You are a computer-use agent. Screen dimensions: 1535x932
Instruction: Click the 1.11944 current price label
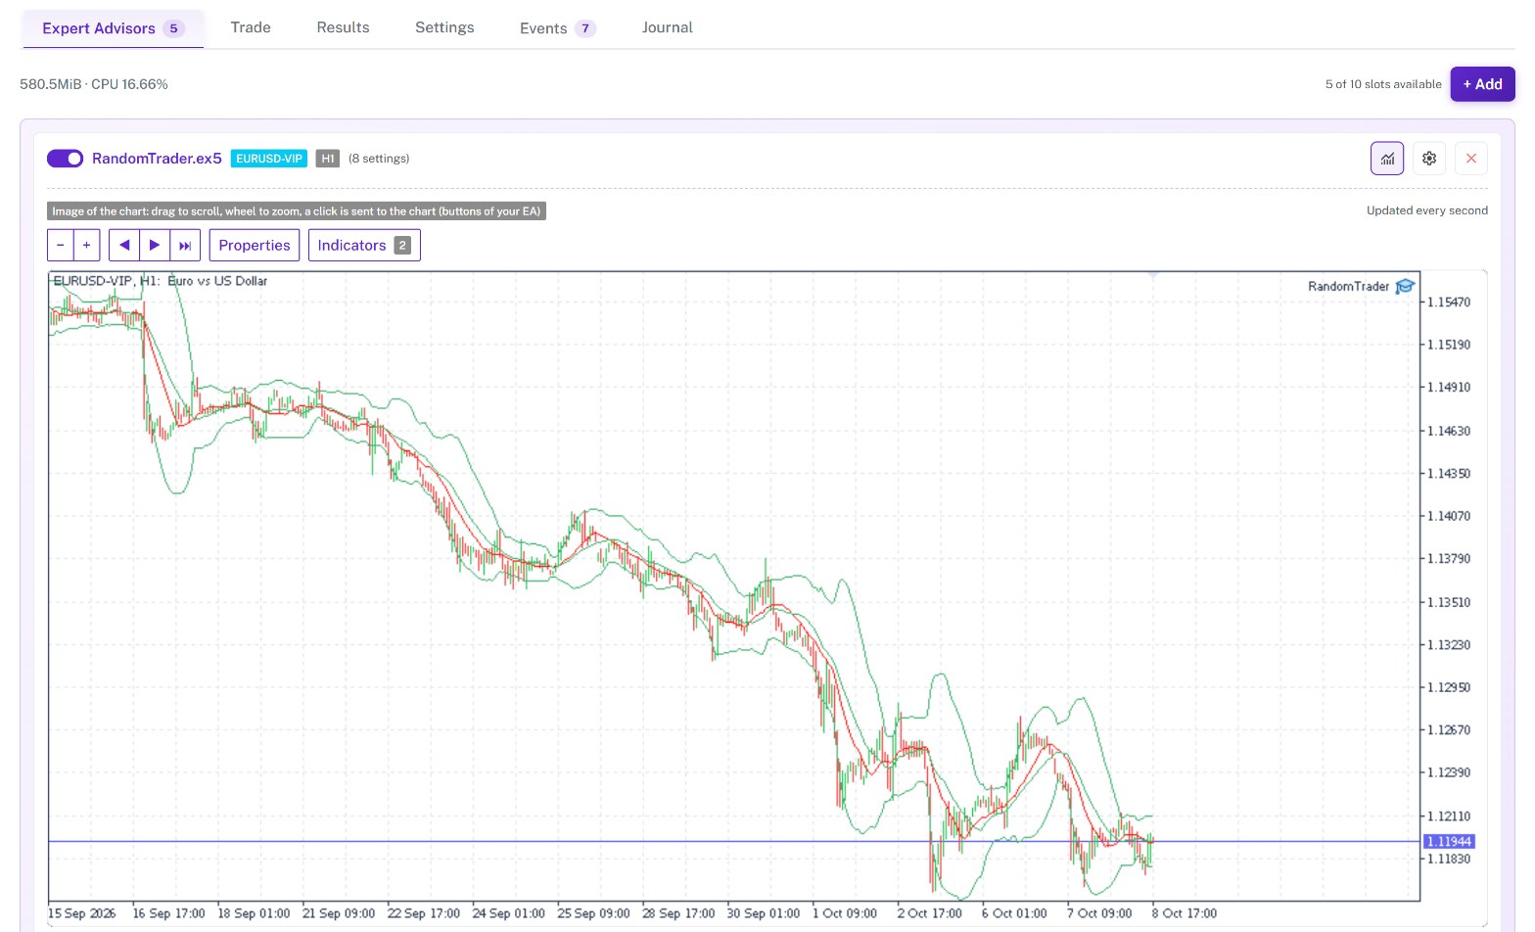[x=1449, y=842]
